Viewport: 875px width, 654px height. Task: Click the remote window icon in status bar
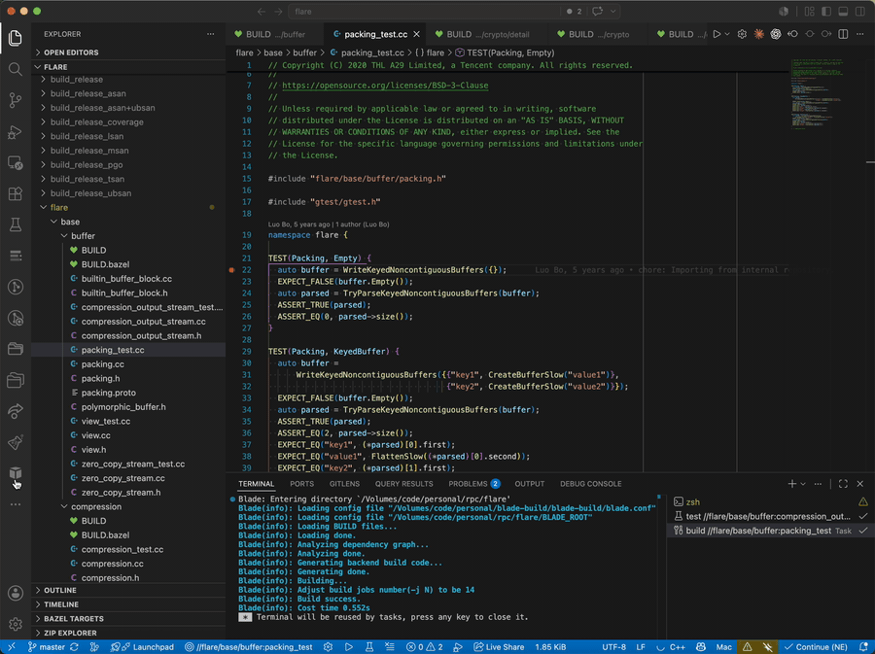click(11, 647)
